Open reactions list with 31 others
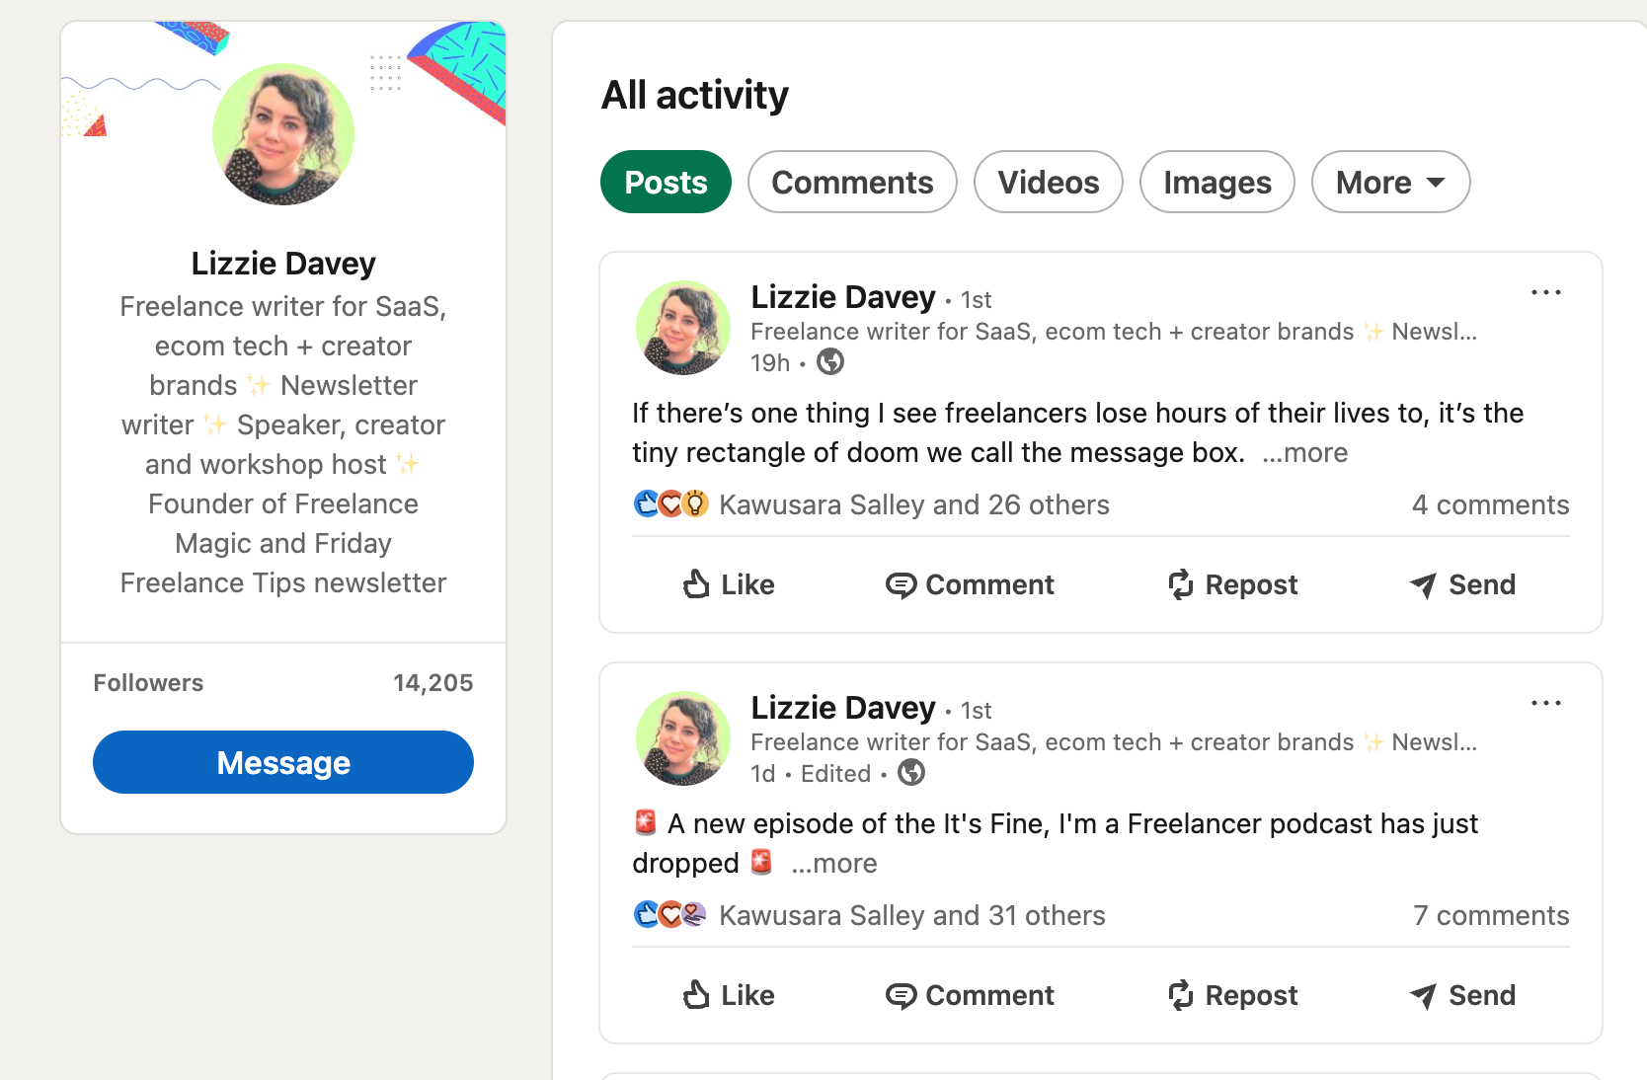The width and height of the screenshot is (1647, 1080). (911, 915)
